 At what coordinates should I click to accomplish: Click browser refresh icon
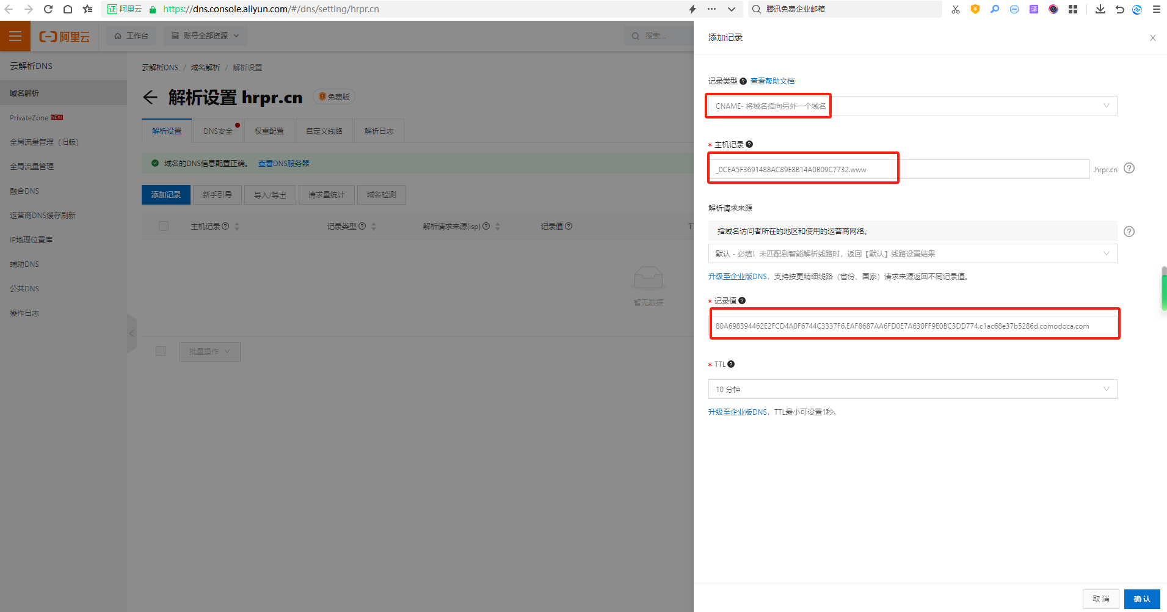(48, 9)
